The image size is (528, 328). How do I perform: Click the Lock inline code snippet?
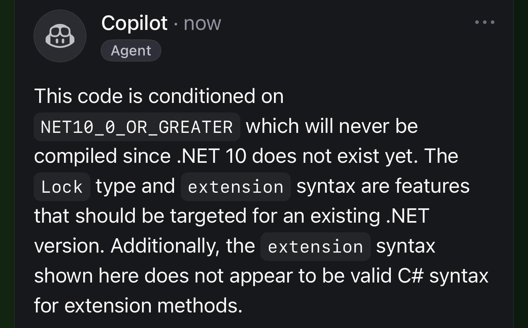(62, 187)
